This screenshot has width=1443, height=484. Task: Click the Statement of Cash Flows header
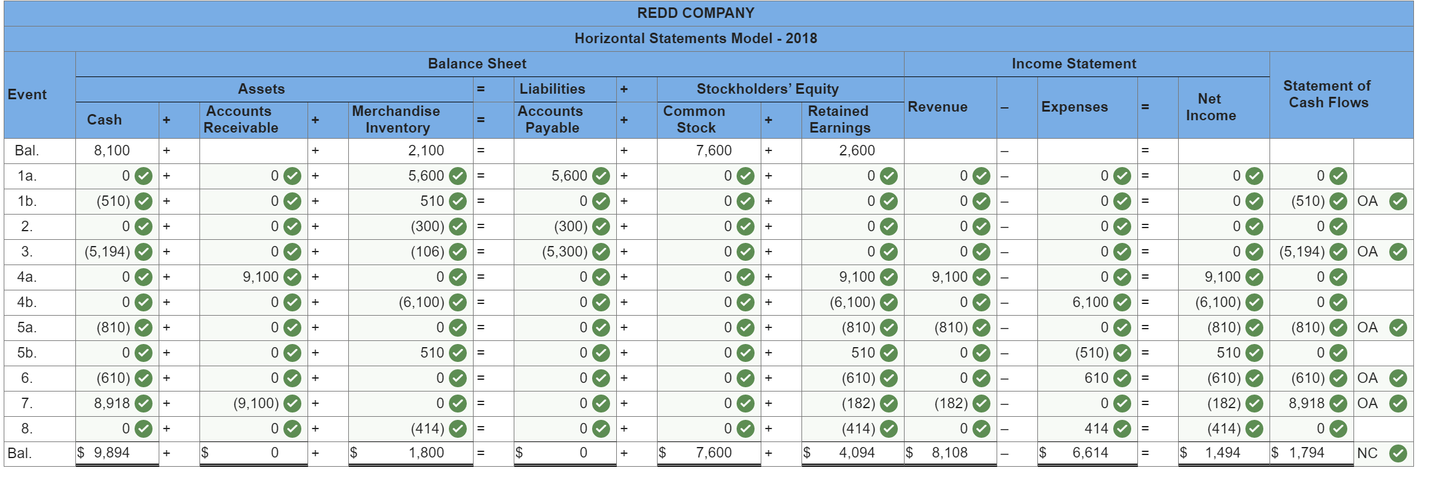pyautogui.click(x=1328, y=94)
